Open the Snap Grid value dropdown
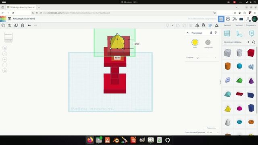Screen dimensions: 258x145 pyautogui.click(x=212, y=133)
